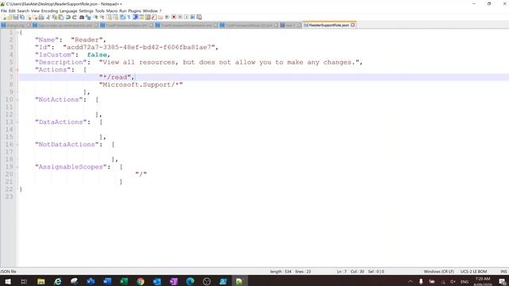Click the Windows (CR LF) status field
The image size is (509, 286).
pos(438,272)
